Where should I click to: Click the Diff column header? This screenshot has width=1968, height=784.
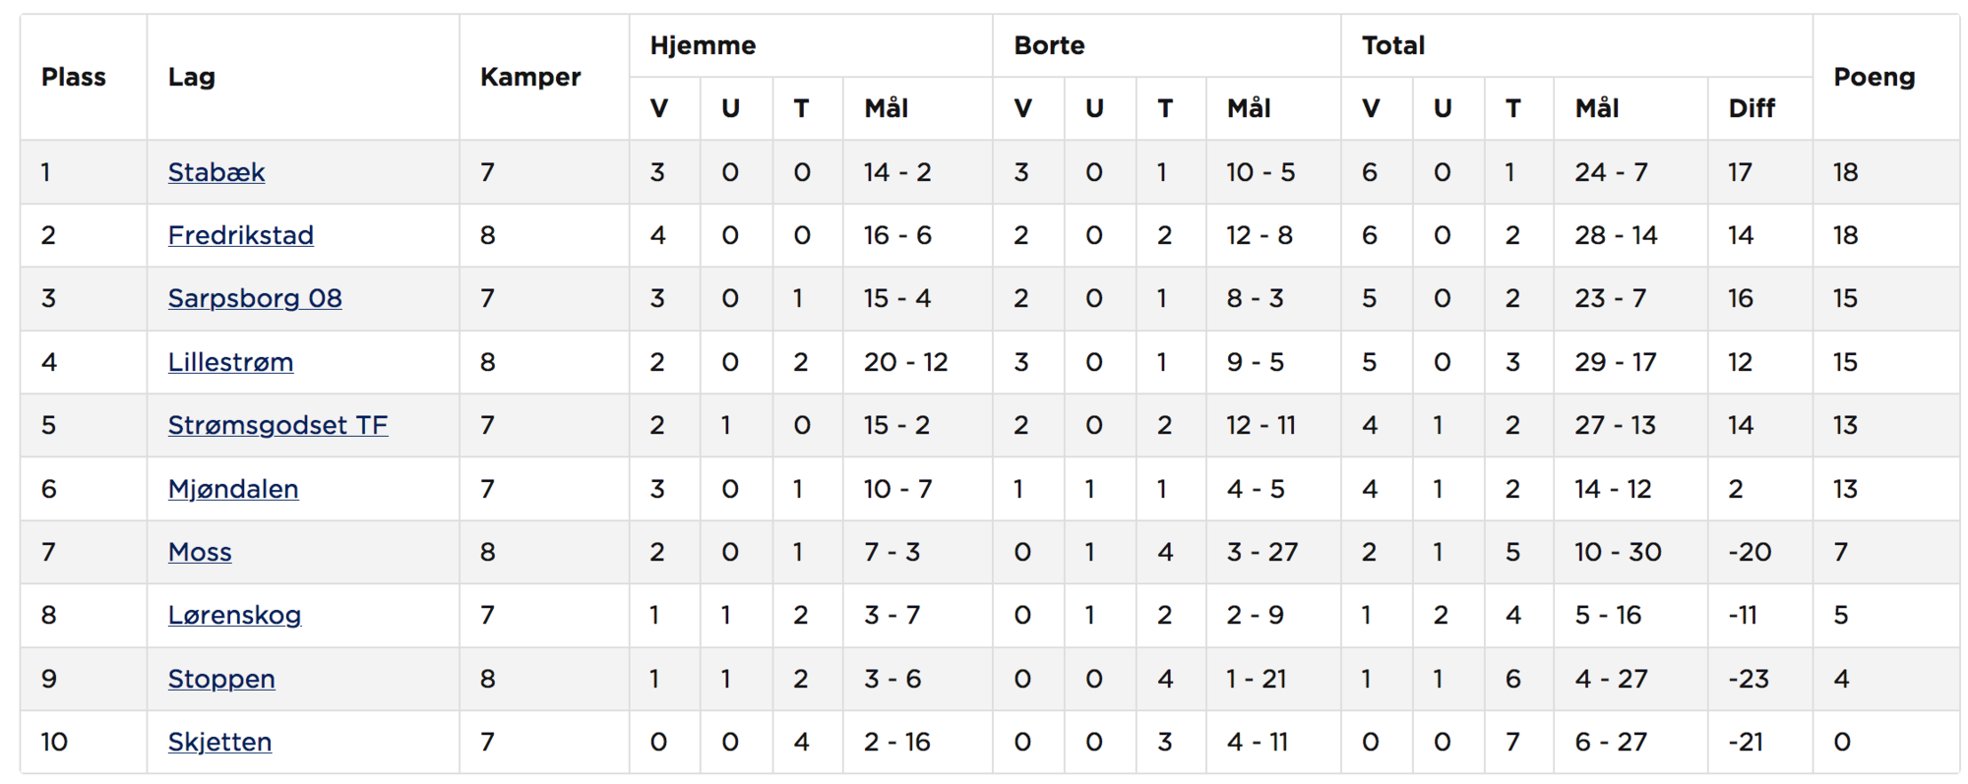1752,108
